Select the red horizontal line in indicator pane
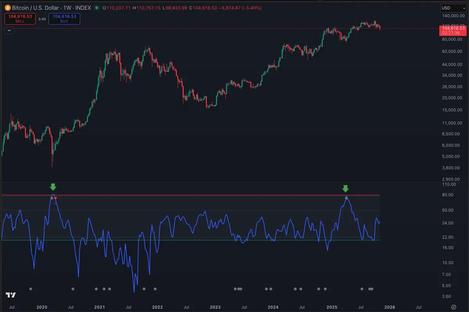The width and height of the screenshot is (469, 312). coord(190,195)
